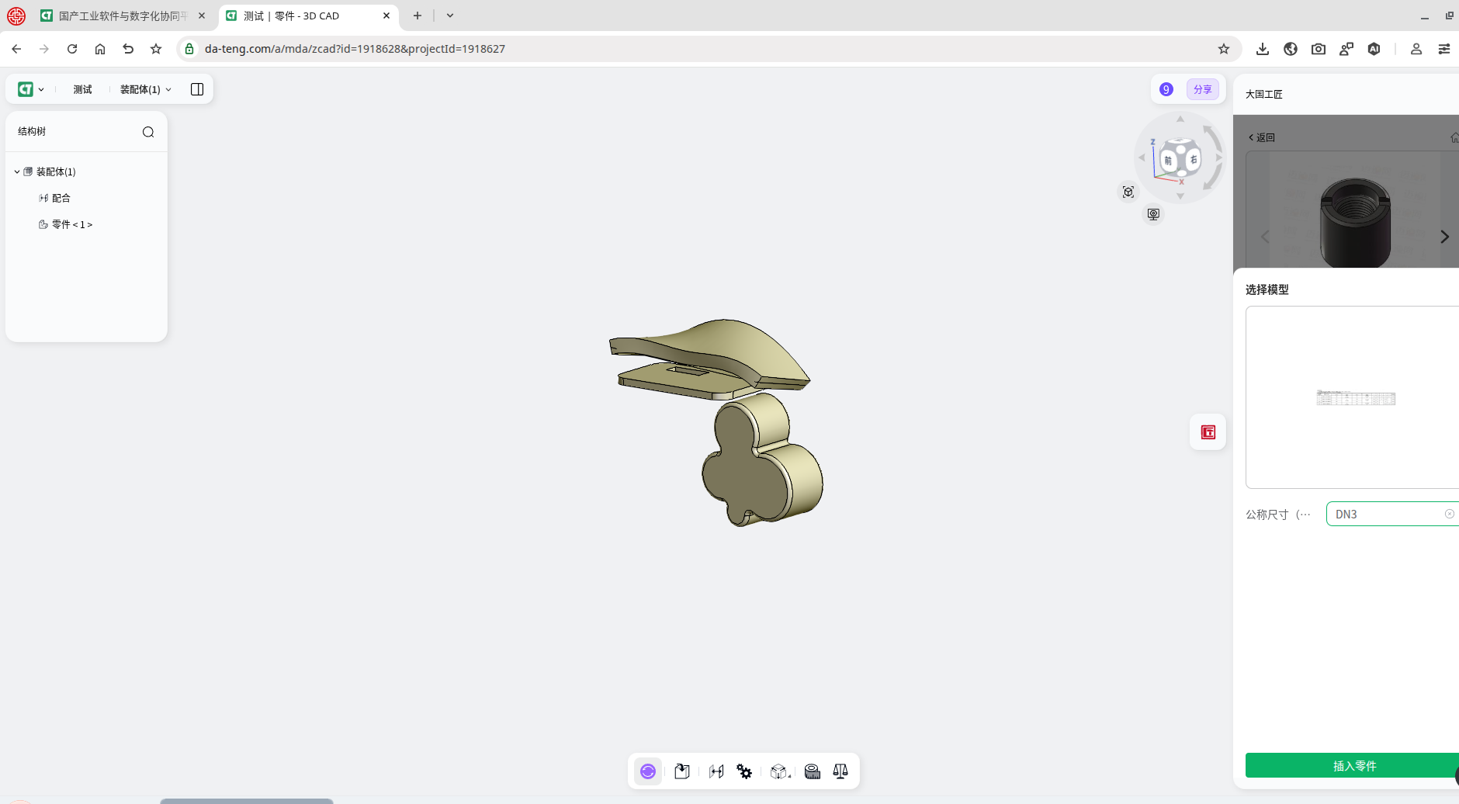Click the browser screenshot camera icon

(1319, 49)
